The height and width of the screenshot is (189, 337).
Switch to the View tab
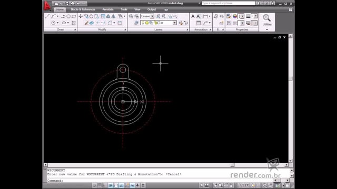pos(137,9)
